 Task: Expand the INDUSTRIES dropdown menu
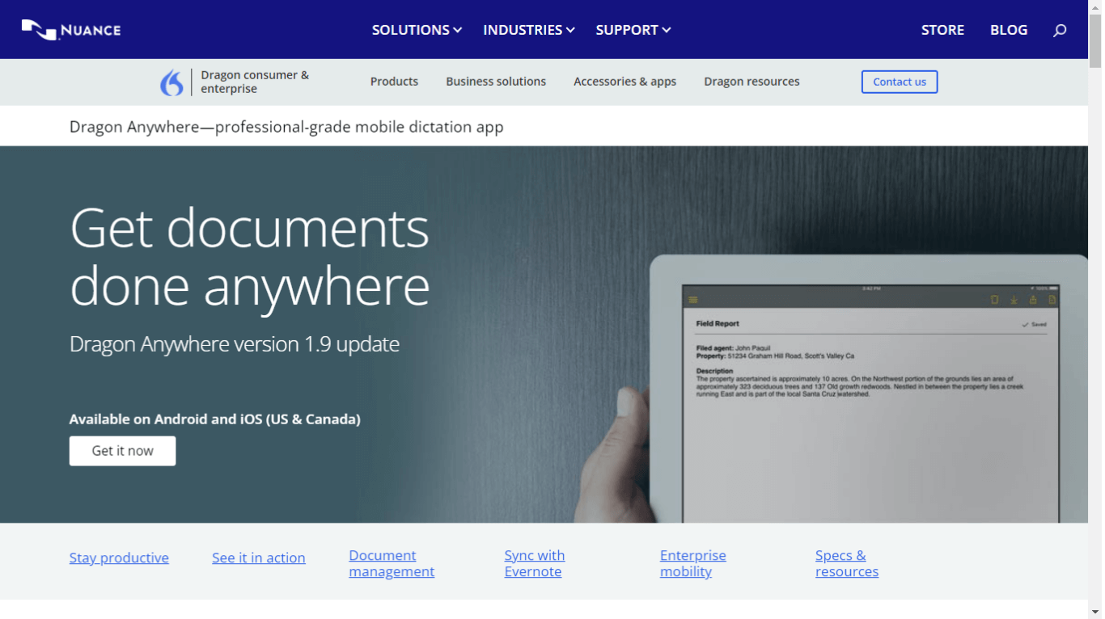529,30
